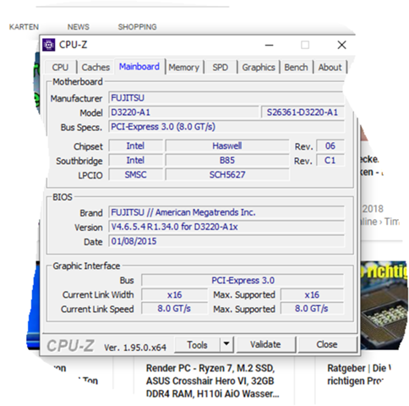The height and width of the screenshot is (406, 409).
Task: Show the About tab
Action: pyautogui.click(x=330, y=67)
